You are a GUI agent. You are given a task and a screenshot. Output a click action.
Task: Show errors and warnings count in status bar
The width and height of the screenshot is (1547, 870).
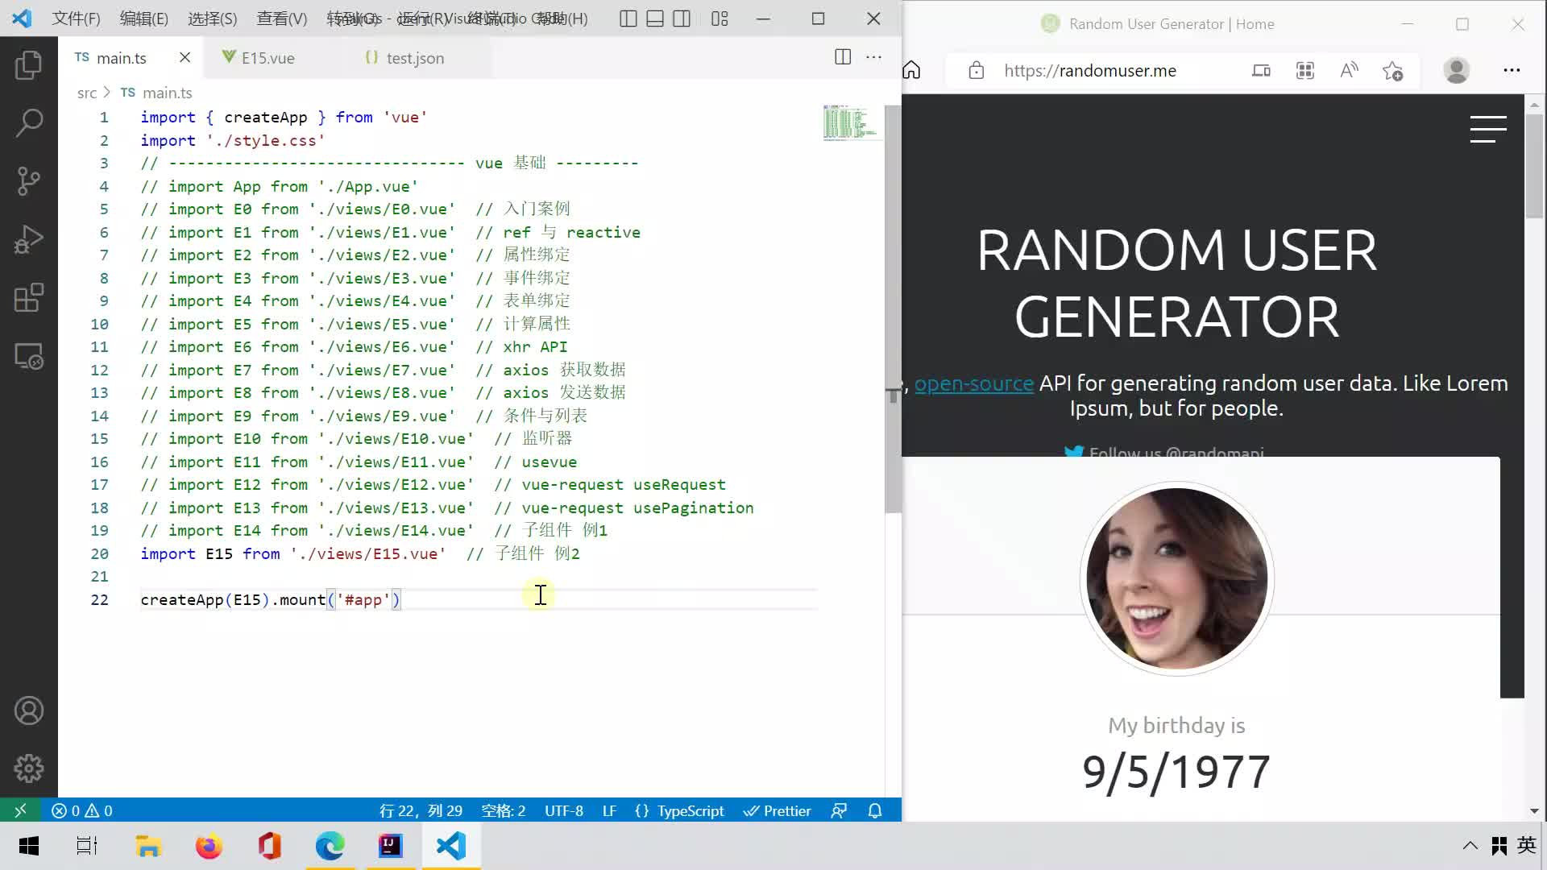tap(82, 810)
